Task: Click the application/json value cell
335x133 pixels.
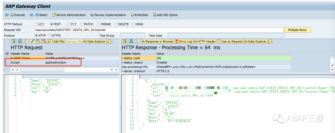Action: point(82,63)
